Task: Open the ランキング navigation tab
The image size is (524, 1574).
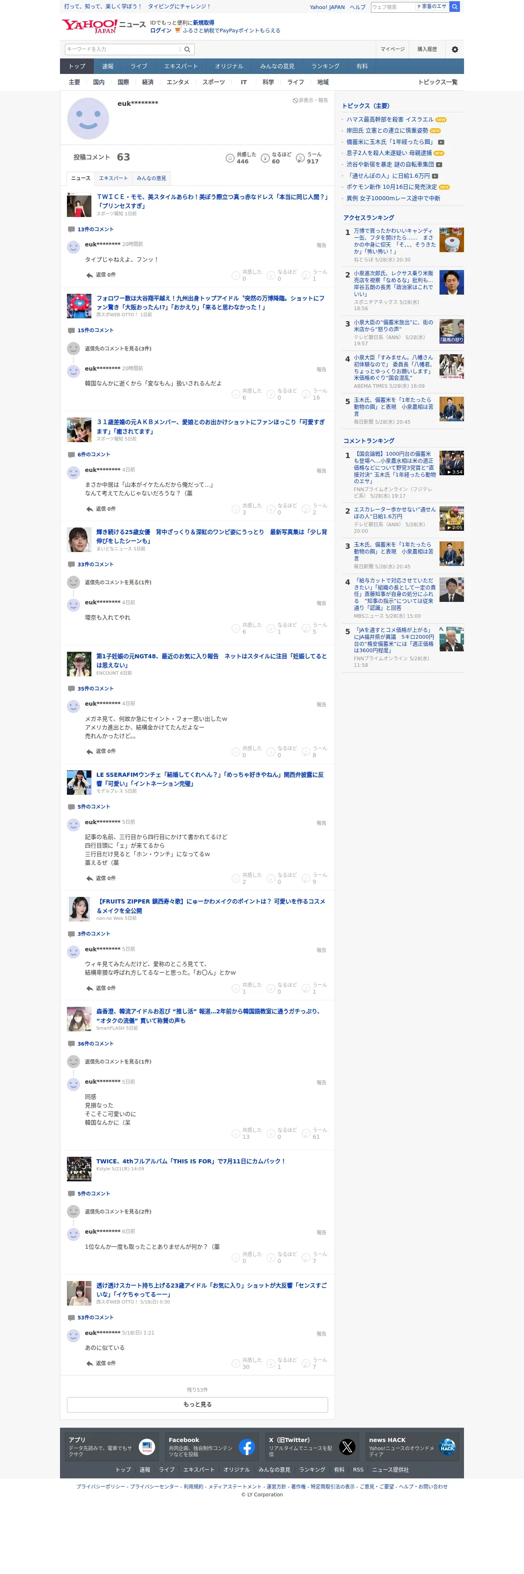Action: click(x=325, y=67)
